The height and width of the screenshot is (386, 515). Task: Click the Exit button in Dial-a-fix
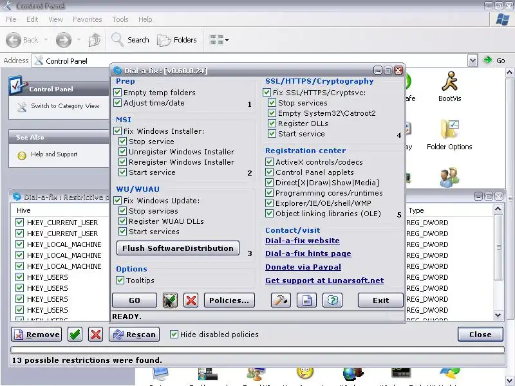[380, 300]
